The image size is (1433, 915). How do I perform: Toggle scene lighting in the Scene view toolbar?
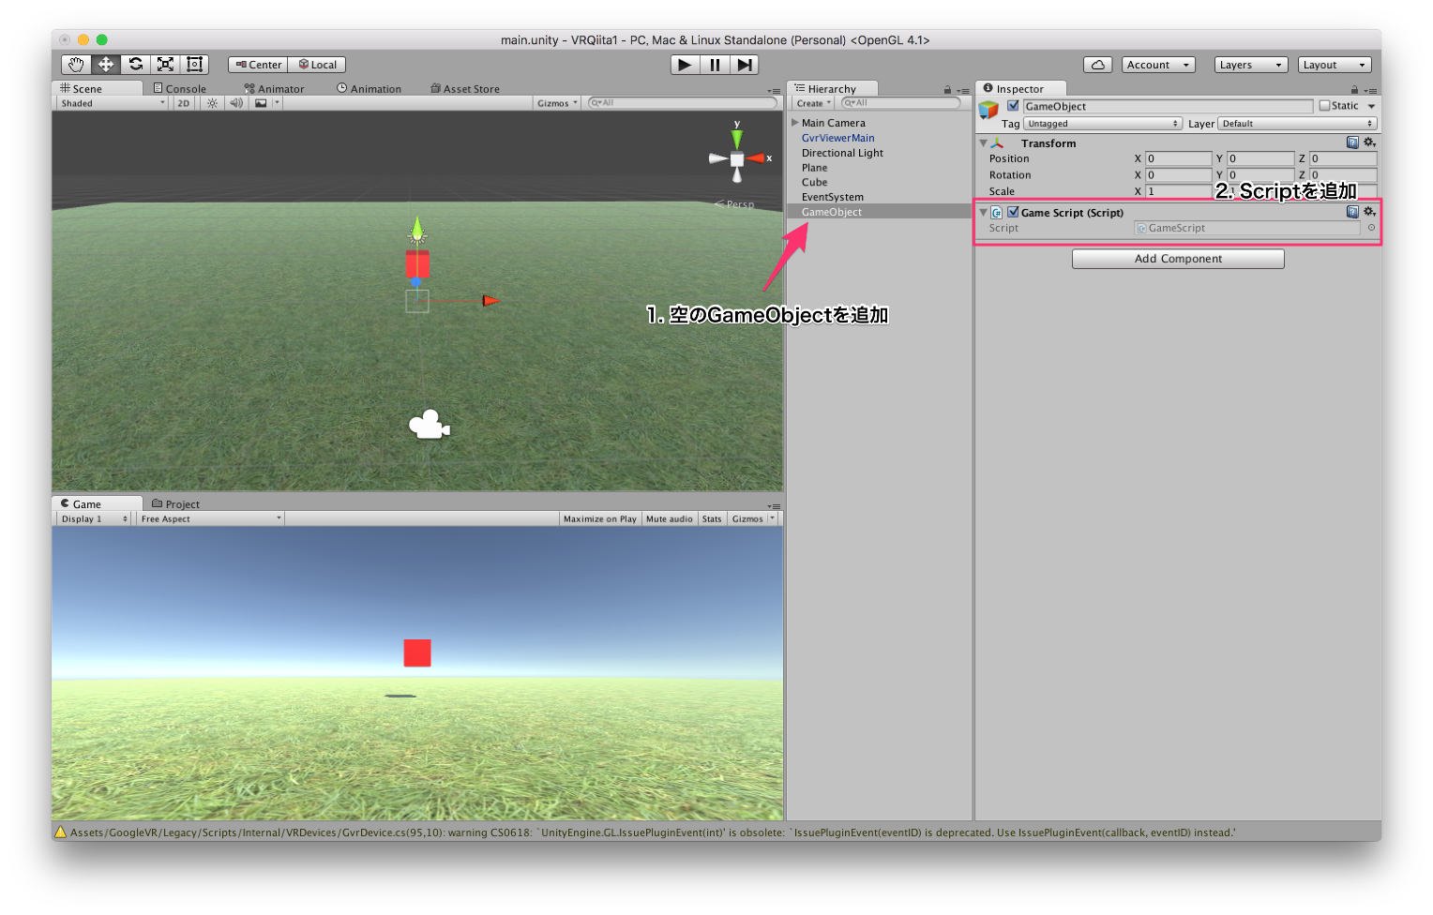(x=212, y=103)
